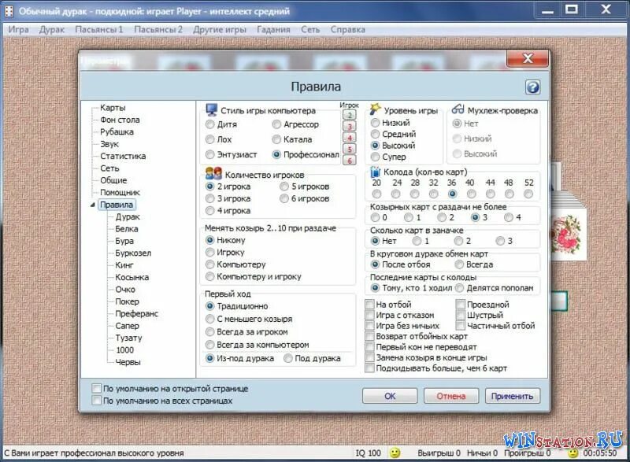Enable Частичный отбой checkbox
The image size is (630, 462).
tap(496, 326)
